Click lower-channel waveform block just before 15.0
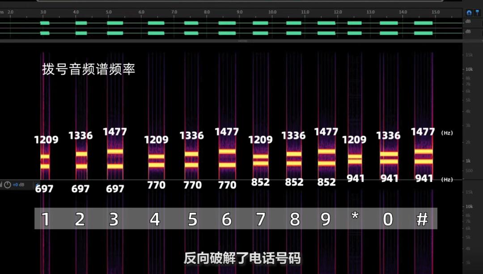 tap(423, 33)
